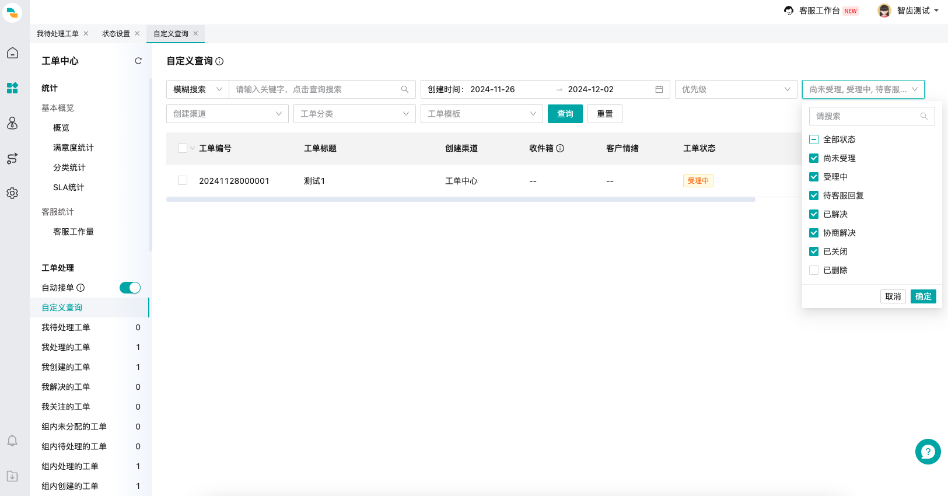Open ticket 20241128000001
The width and height of the screenshot is (948, 496).
click(x=234, y=181)
